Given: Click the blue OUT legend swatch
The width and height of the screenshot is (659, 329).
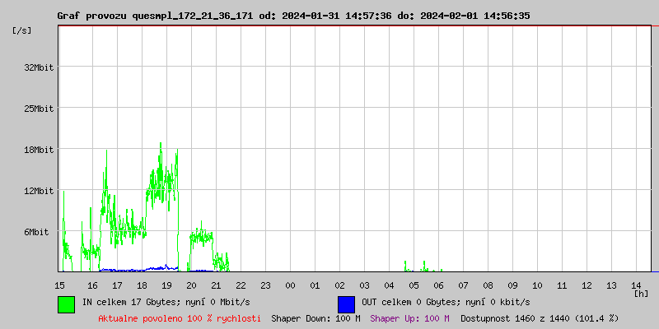Looking at the screenshot, I should pyautogui.click(x=346, y=304).
